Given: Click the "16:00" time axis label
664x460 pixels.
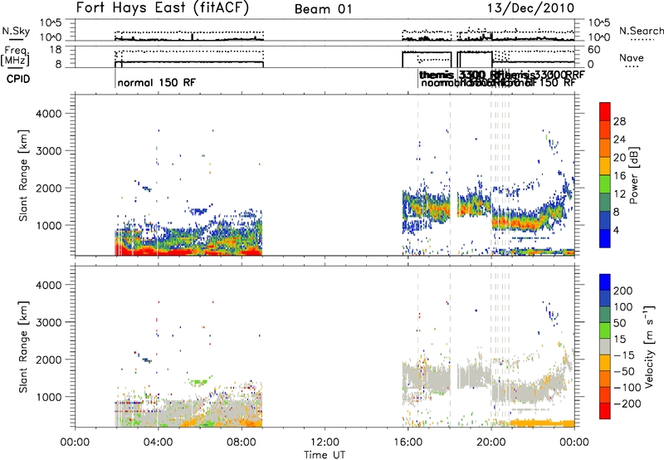Looking at the screenshot, I should click(x=408, y=443).
